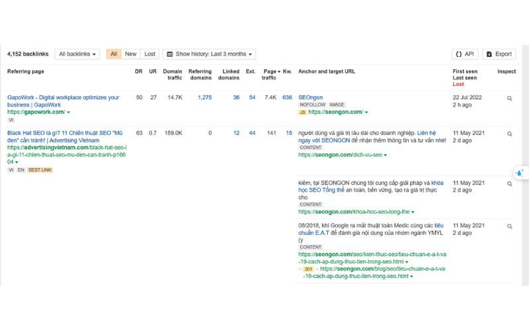Click the EN language tag
The height and width of the screenshot is (331, 529).
pos(21,170)
